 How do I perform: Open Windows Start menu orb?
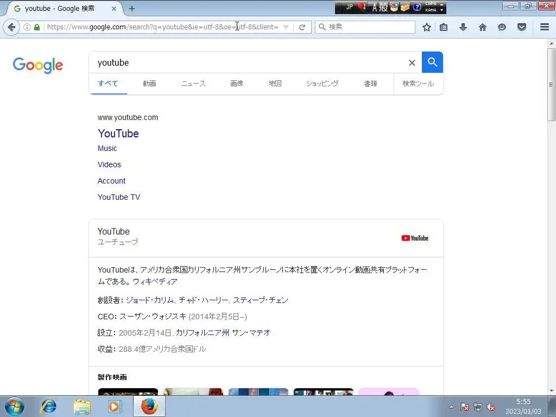point(15,406)
